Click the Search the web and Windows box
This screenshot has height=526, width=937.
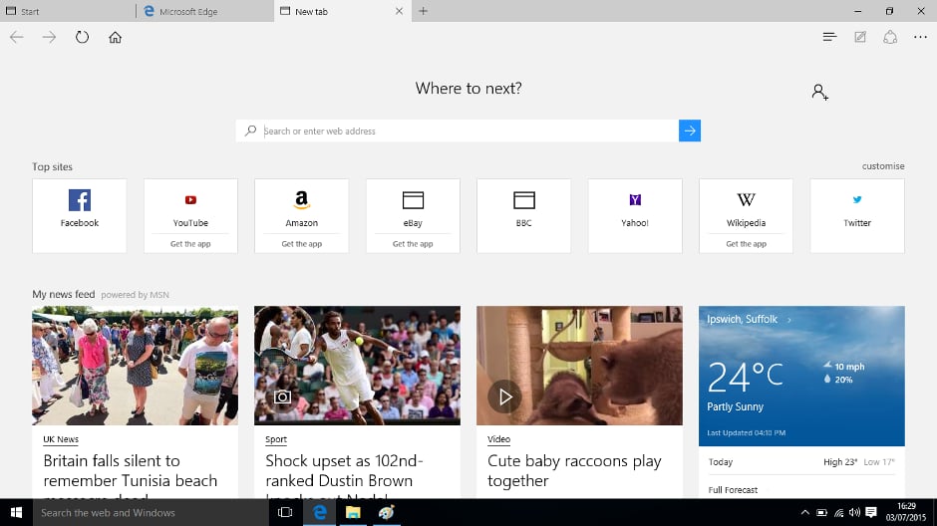151,512
